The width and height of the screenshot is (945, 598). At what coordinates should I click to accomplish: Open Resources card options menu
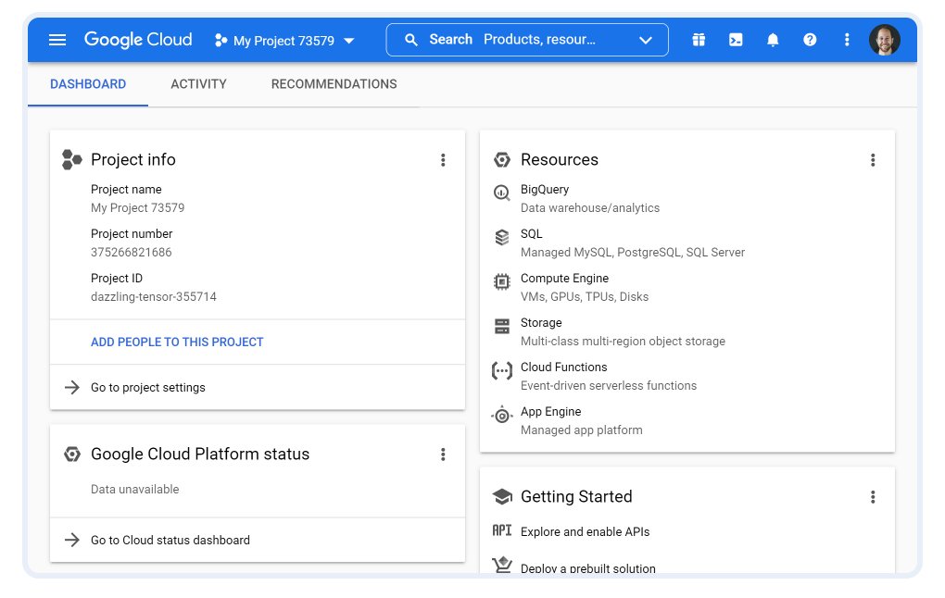[873, 160]
